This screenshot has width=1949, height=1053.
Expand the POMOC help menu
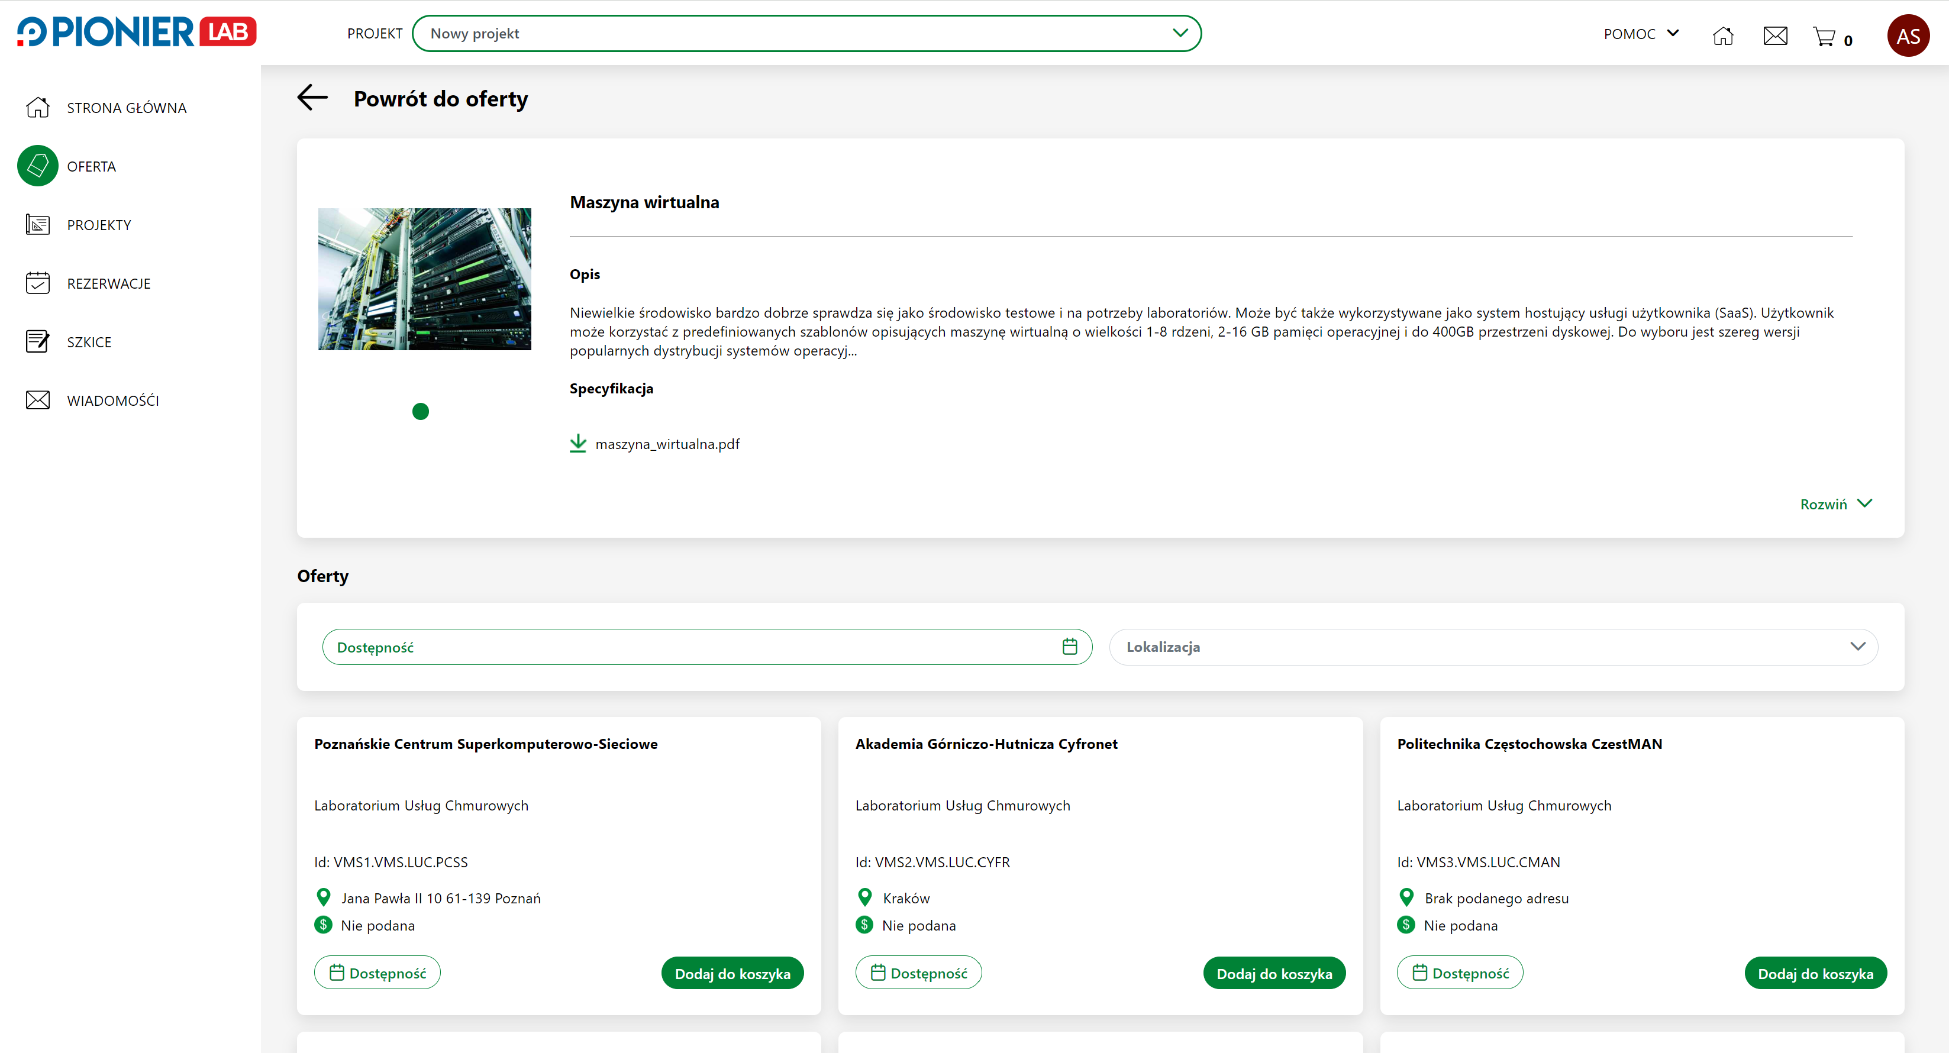tap(1641, 34)
